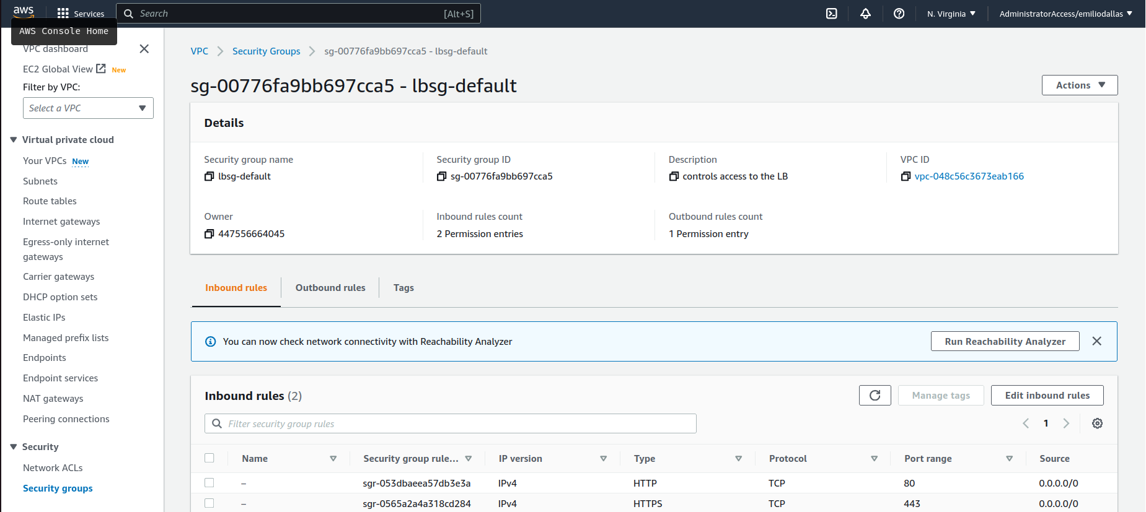Copy the security group ID value
1146x512 pixels.
pyautogui.click(x=441, y=176)
